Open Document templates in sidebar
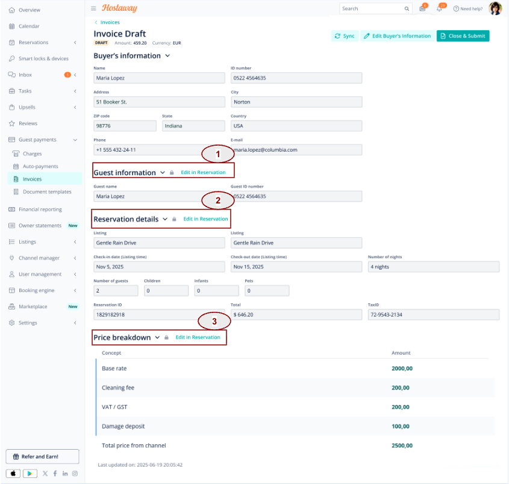509x484 pixels. (47, 191)
